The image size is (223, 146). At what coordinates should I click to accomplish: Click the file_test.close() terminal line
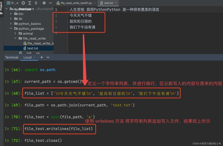[43, 140]
